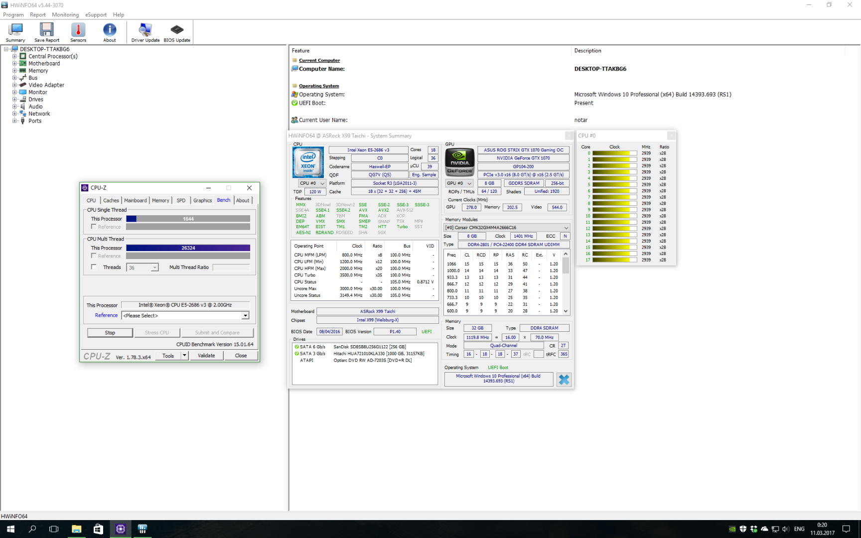The image size is (861, 538).
Task: Open the Help menu
Action: [x=118, y=14]
